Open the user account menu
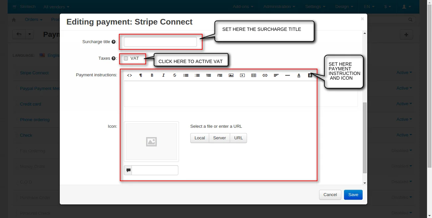This screenshot has width=432, height=218. pos(406,7)
